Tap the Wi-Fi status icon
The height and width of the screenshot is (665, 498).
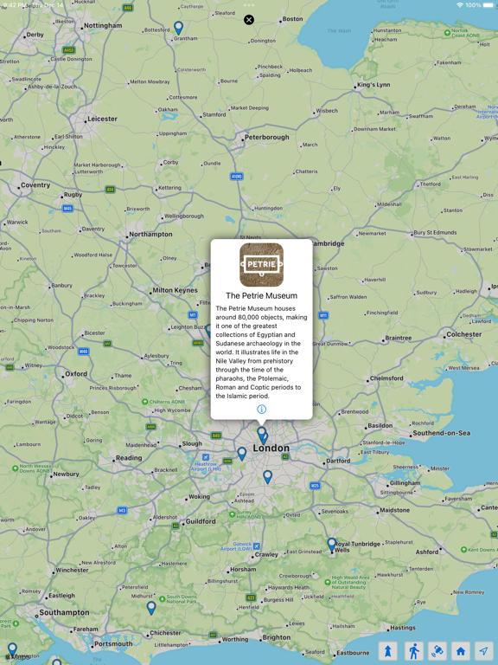coord(460,5)
